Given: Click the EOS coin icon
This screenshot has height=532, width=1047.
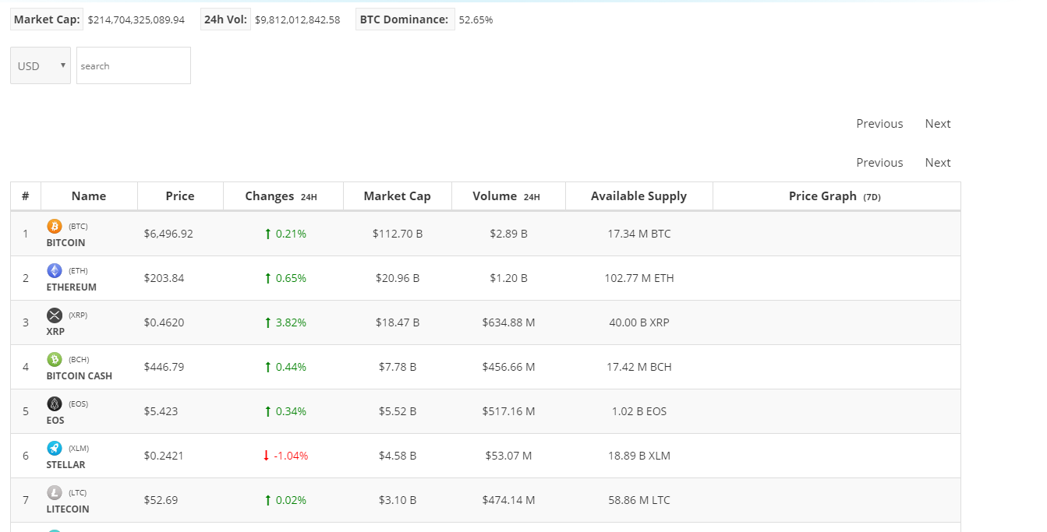Looking at the screenshot, I should (55, 404).
